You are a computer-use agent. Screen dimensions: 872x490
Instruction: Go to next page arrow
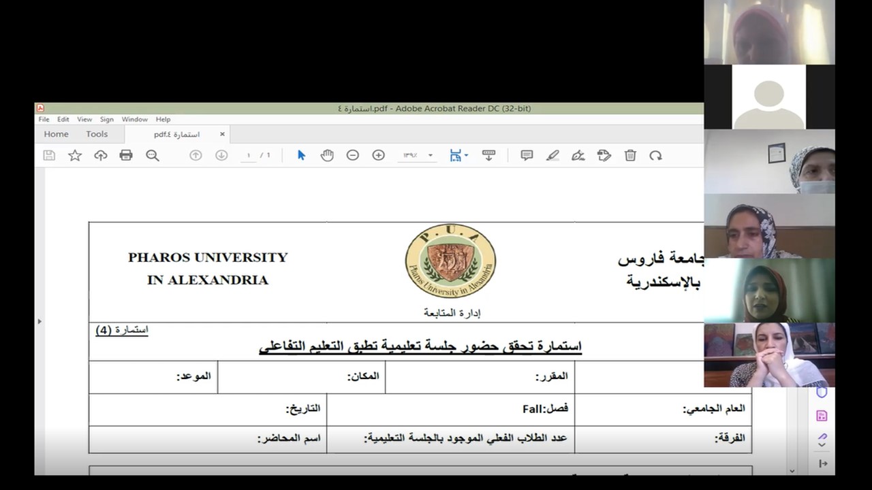coord(221,155)
